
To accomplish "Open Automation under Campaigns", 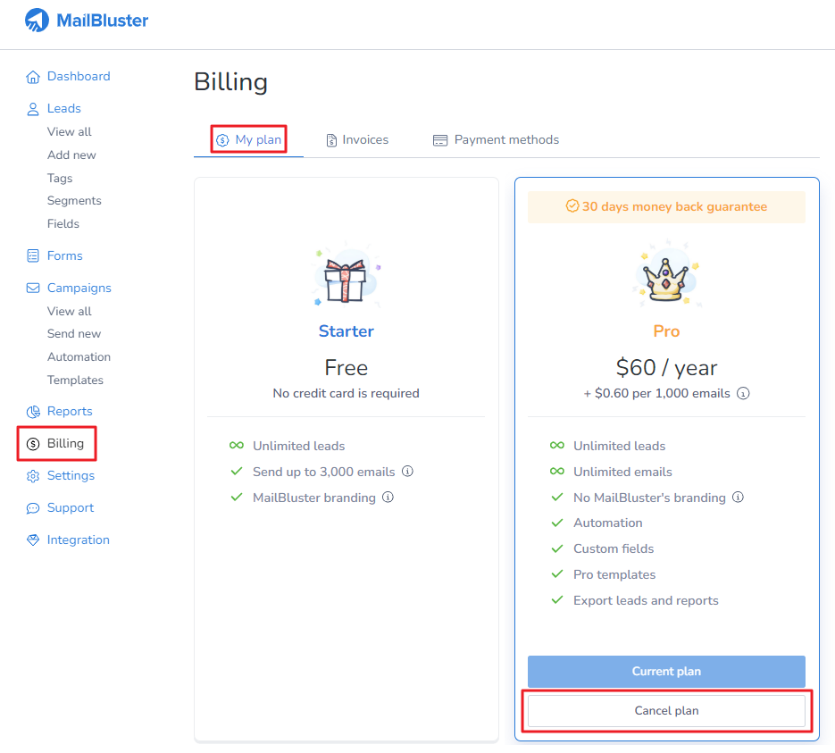I will tap(79, 356).
